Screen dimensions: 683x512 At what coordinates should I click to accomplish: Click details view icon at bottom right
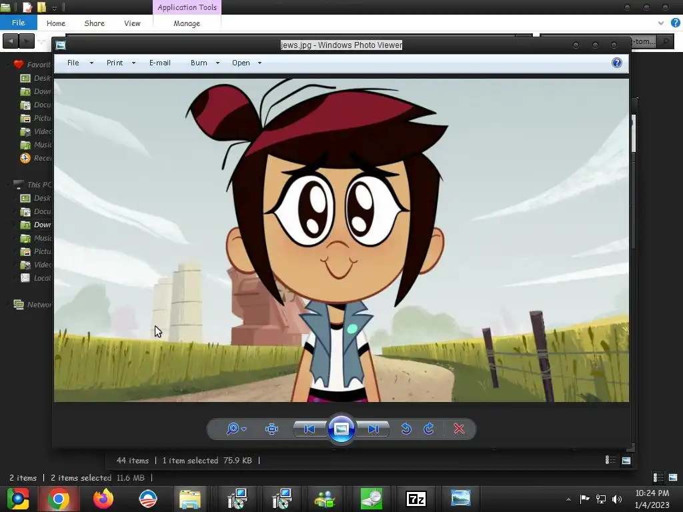(x=658, y=477)
